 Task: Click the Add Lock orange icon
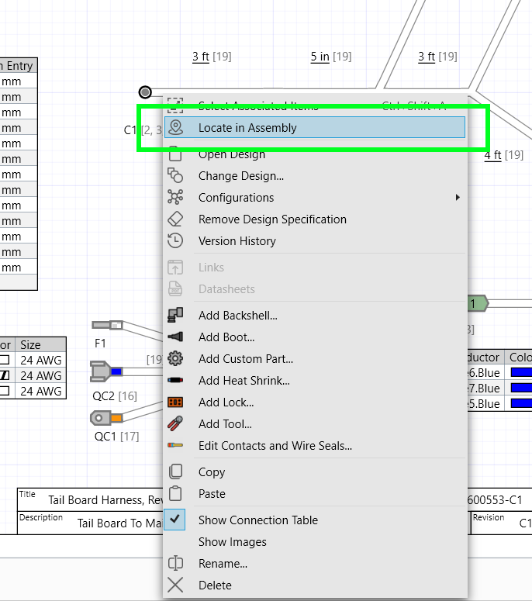point(175,402)
